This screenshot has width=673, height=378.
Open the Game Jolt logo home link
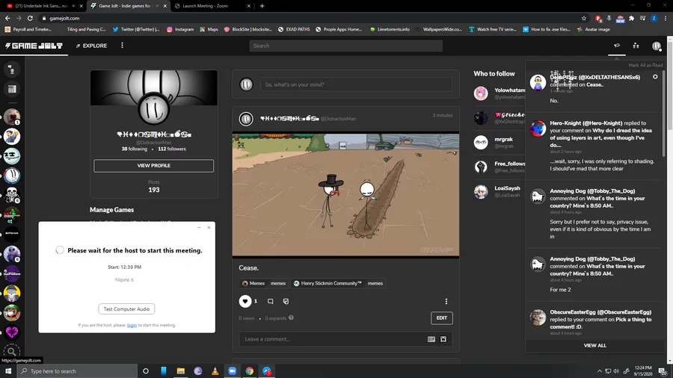tap(34, 46)
